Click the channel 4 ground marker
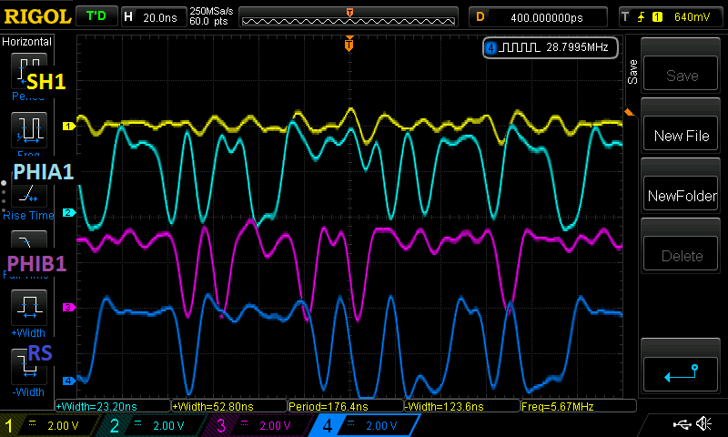 pos(69,381)
